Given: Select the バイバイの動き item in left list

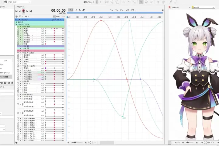Looking at the screenshot, I should pyautogui.click(x=6, y=77).
